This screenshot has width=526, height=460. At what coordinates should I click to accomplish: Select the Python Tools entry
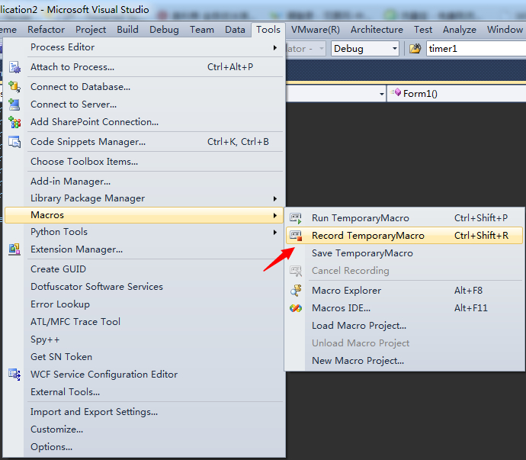pos(143,232)
